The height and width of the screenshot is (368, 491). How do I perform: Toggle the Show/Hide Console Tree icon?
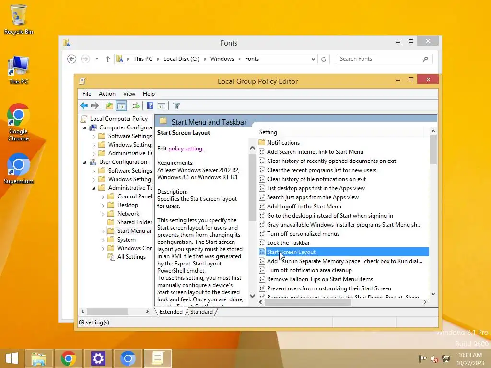click(x=121, y=106)
